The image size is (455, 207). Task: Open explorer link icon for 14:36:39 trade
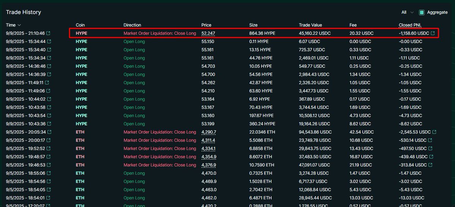pos(49,75)
